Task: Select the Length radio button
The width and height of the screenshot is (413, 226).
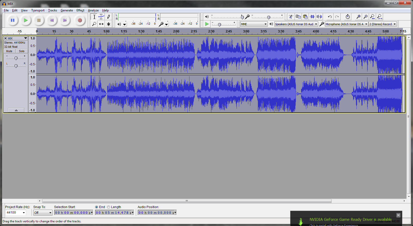Action: coord(109,207)
